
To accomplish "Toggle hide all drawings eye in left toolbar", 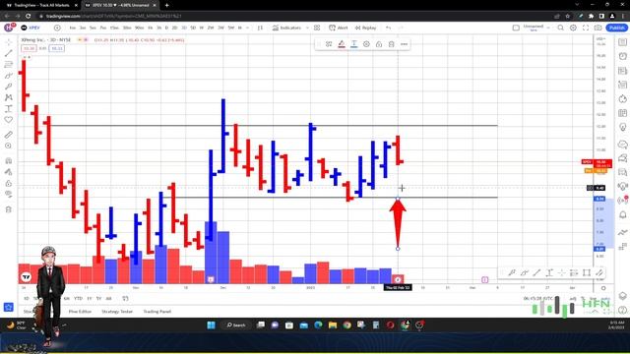I will tap(9, 195).
